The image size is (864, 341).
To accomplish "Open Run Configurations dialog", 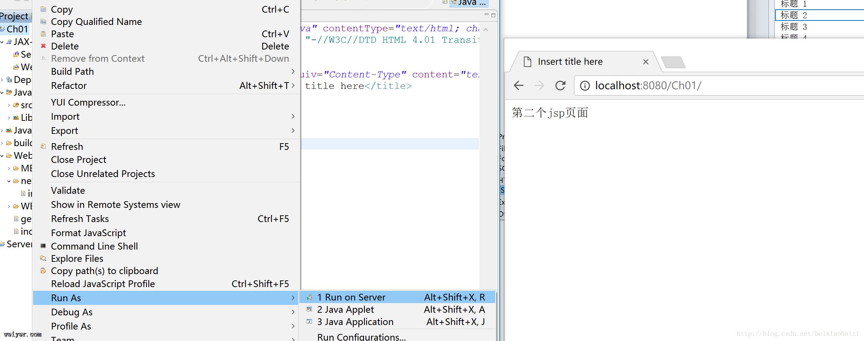I will click(361, 337).
